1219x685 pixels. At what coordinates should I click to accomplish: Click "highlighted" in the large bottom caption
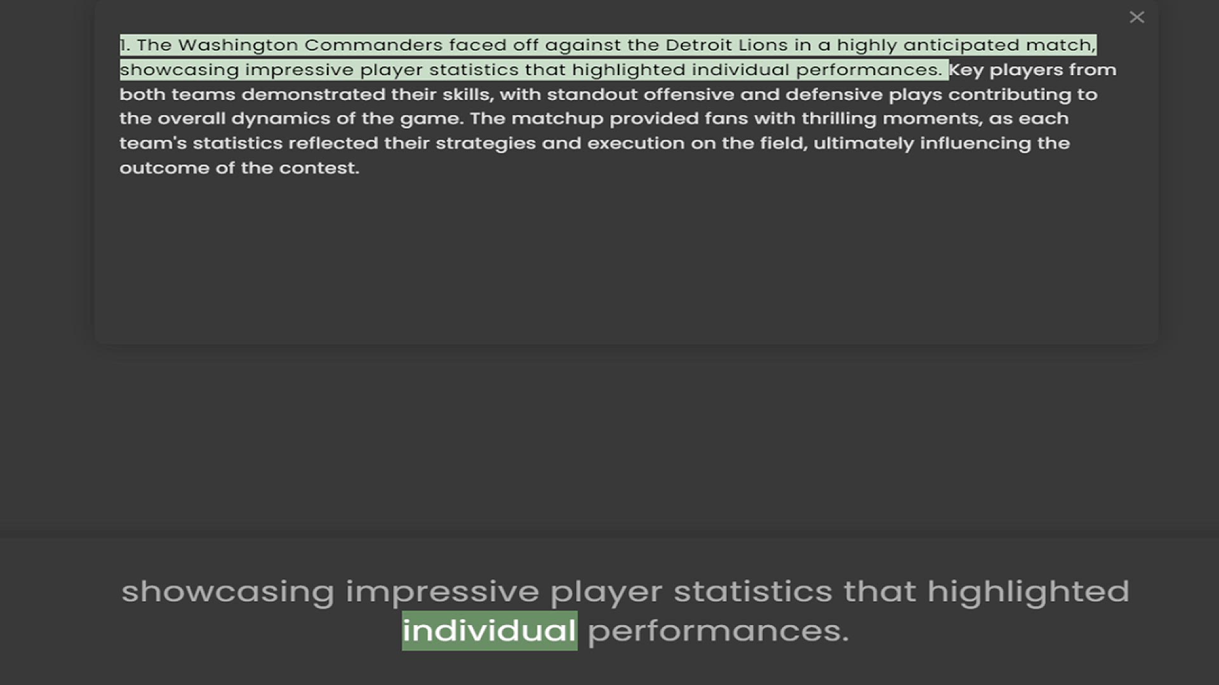tap(1028, 592)
